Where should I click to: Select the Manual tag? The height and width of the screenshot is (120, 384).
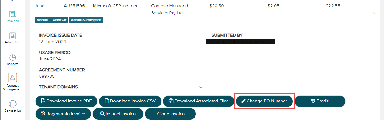pos(42,20)
